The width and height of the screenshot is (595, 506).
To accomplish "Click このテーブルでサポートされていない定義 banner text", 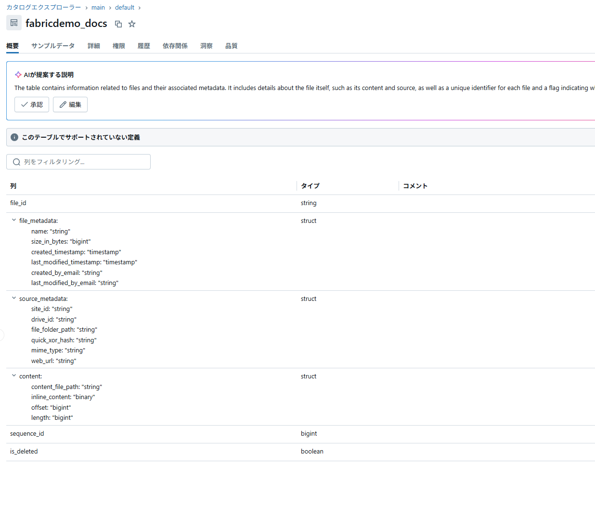I will click(x=81, y=137).
